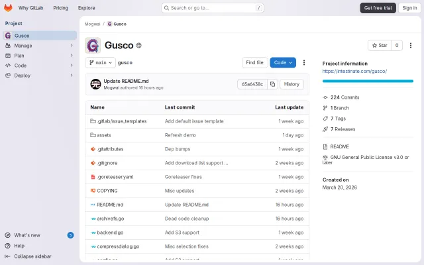Click the .gitignore git file icon
The image size is (424, 265).
coord(93,163)
